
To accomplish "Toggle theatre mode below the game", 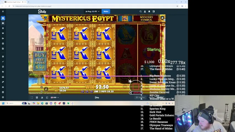I will tap(37, 97).
